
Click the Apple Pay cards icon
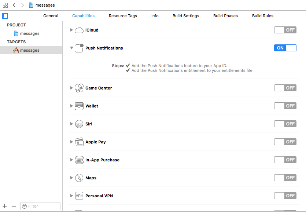tap(79, 142)
